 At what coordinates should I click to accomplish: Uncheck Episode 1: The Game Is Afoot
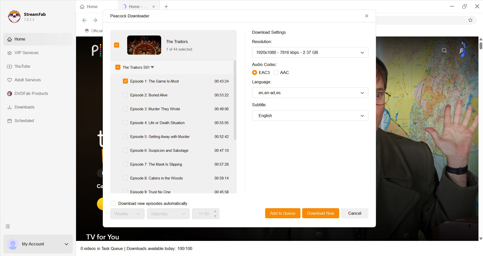click(125, 81)
